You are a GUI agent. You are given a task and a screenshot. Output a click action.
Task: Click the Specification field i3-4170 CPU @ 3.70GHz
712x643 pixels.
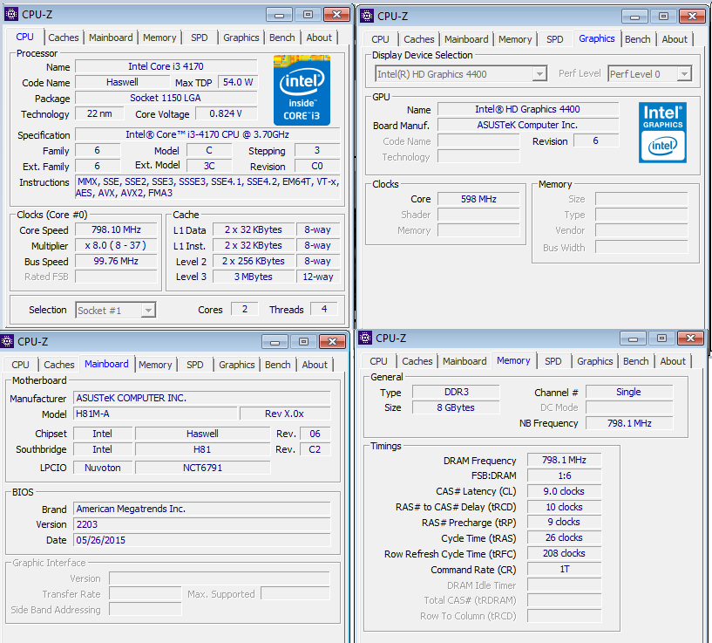pos(207,134)
